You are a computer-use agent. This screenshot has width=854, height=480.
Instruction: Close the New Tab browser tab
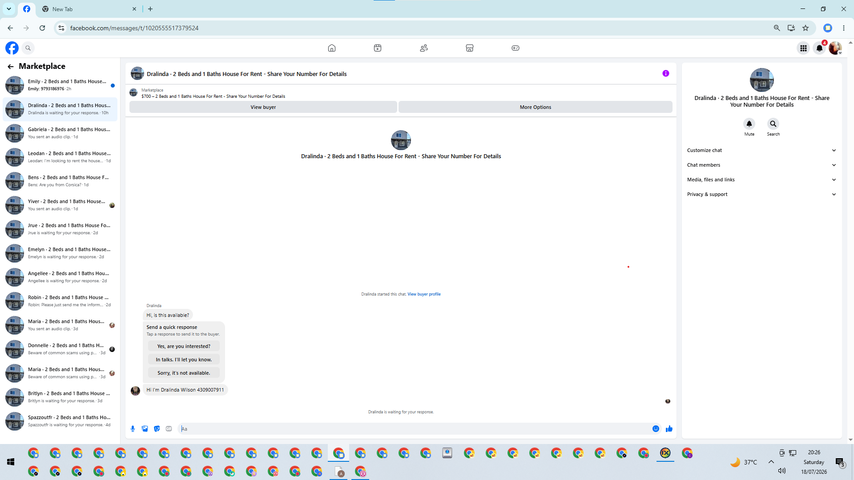134,9
